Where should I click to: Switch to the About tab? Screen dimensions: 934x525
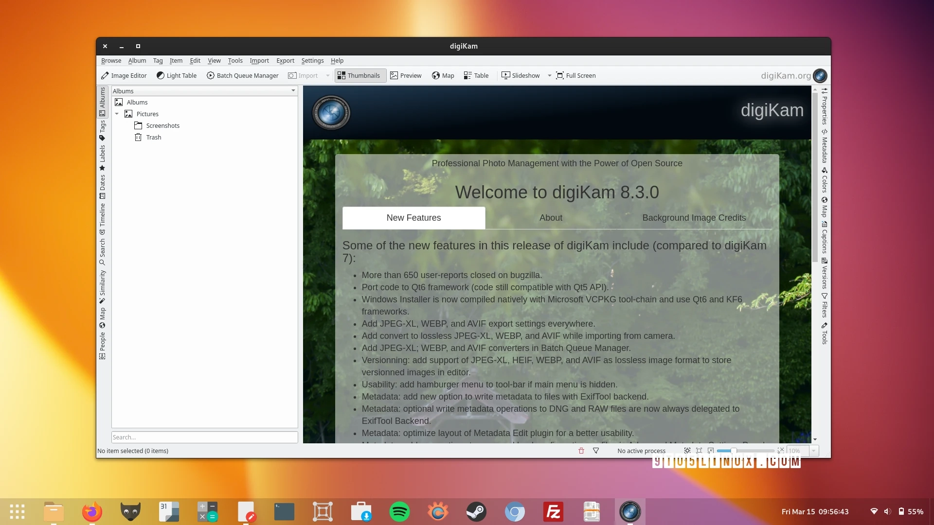[550, 217]
